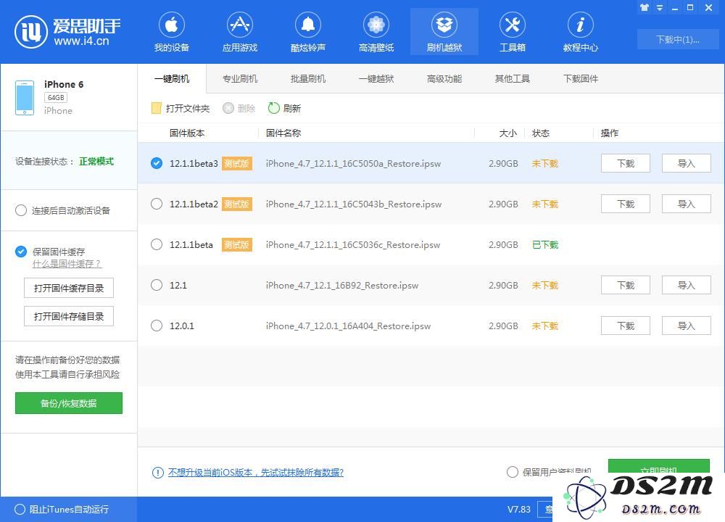Switch to the 专业刷机 tab

tap(239, 79)
